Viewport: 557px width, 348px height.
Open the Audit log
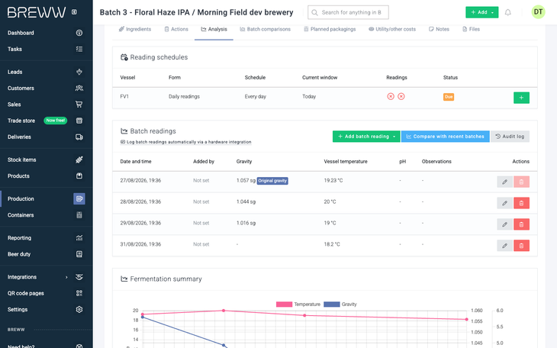click(510, 137)
